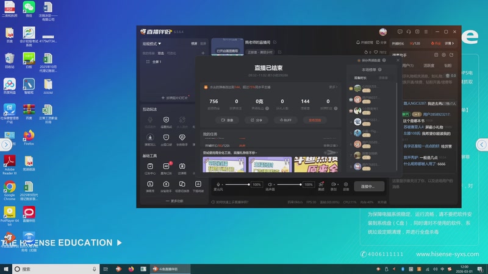Viewport: 488px width, 274px height.
Task: Click the red 发布预告 button
Action: 315,120
